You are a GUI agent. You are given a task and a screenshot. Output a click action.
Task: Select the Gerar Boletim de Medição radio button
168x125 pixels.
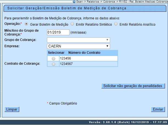26,24
